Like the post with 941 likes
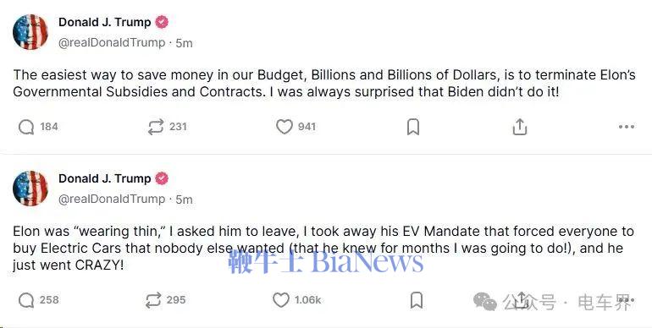Image resolution: width=652 pixels, height=328 pixels. click(x=285, y=127)
